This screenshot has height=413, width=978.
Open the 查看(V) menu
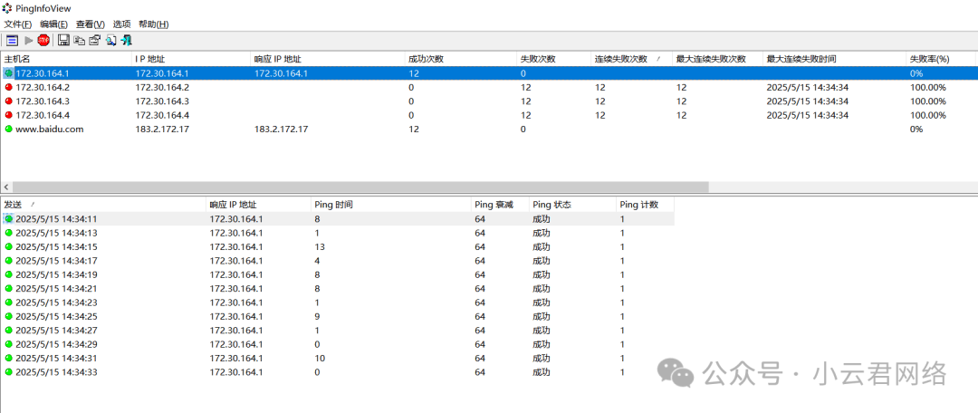[91, 24]
